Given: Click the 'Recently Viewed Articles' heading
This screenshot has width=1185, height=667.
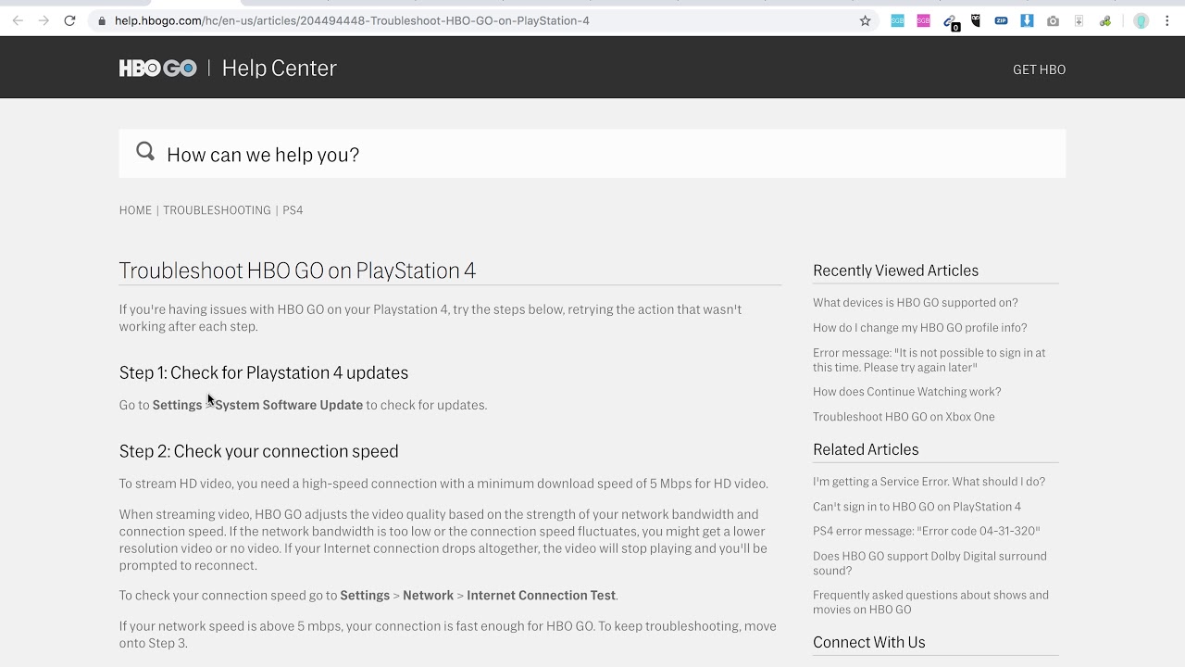Looking at the screenshot, I should 895,271.
